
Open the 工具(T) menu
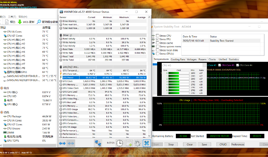tap(12, 17)
